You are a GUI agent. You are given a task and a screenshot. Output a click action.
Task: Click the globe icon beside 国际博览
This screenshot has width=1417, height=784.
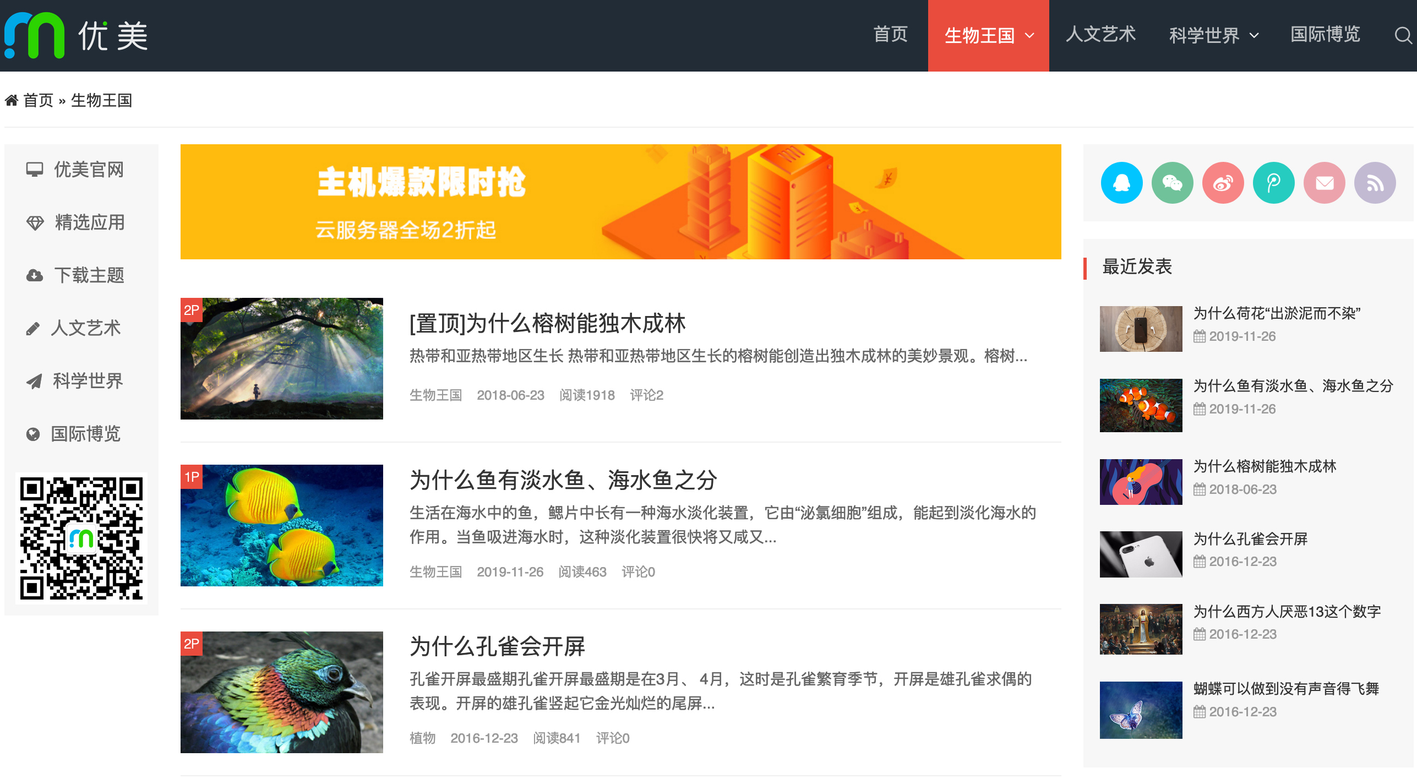click(x=33, y=434)
